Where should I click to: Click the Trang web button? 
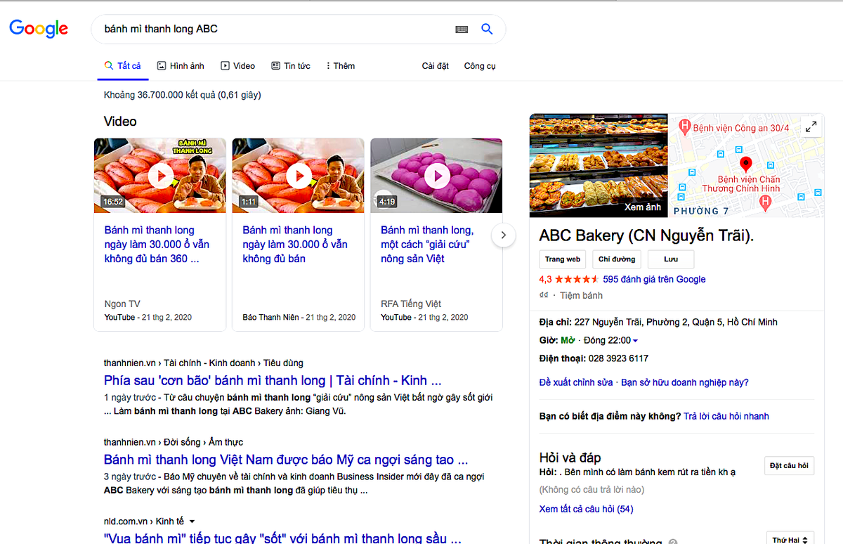click(563, 259)
